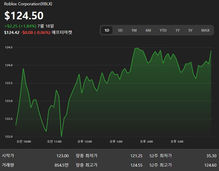Click the 122.5 y-axis label
219x171 pixels.
9,119
